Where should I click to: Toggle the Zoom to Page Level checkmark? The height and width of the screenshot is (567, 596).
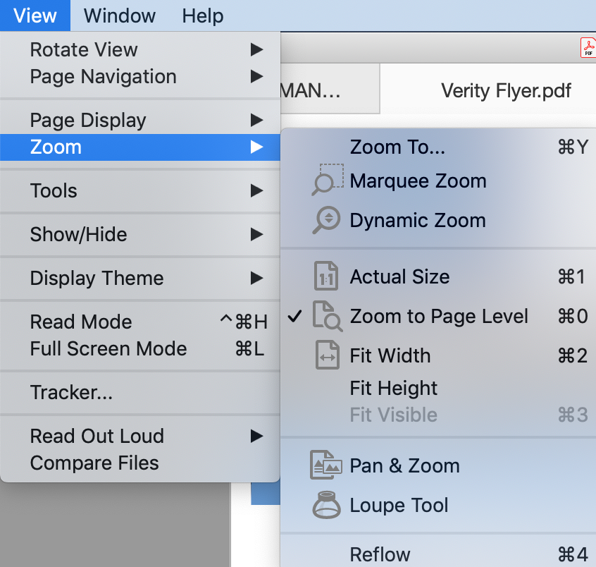pyautogui.click(x=295, y=316)
